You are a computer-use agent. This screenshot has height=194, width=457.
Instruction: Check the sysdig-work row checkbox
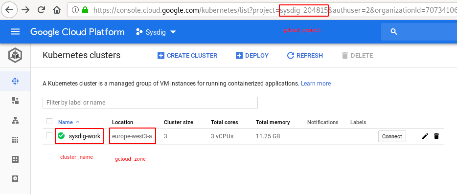click(49, 135)
